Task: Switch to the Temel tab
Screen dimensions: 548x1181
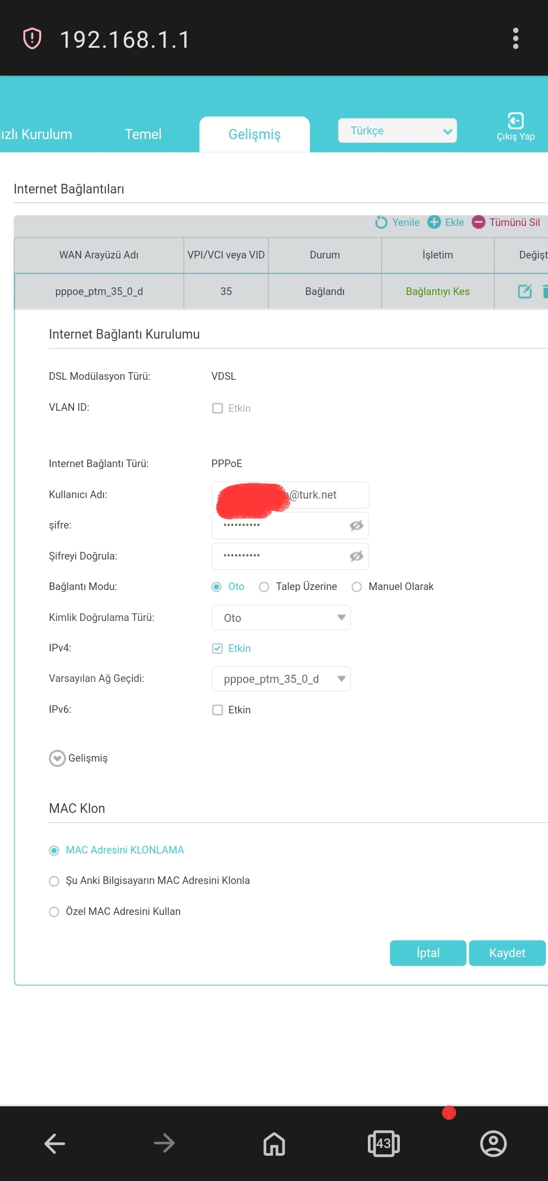Action: (x=143, y=135)
